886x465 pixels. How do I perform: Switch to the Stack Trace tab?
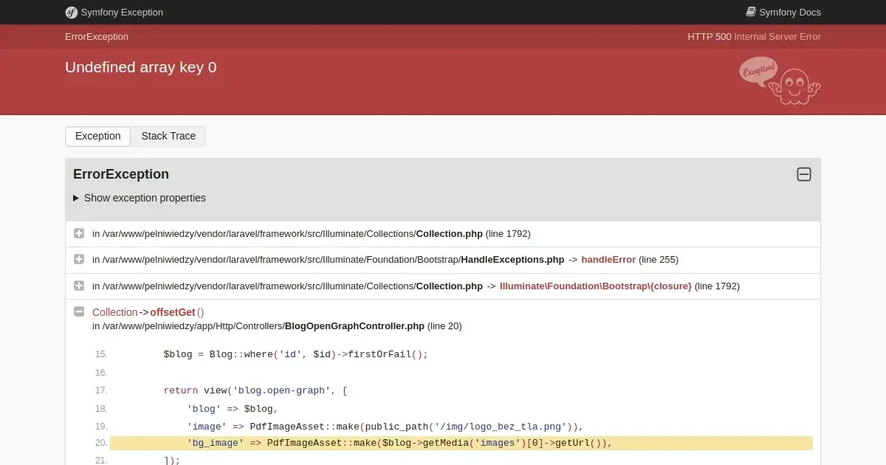(168, 136)
